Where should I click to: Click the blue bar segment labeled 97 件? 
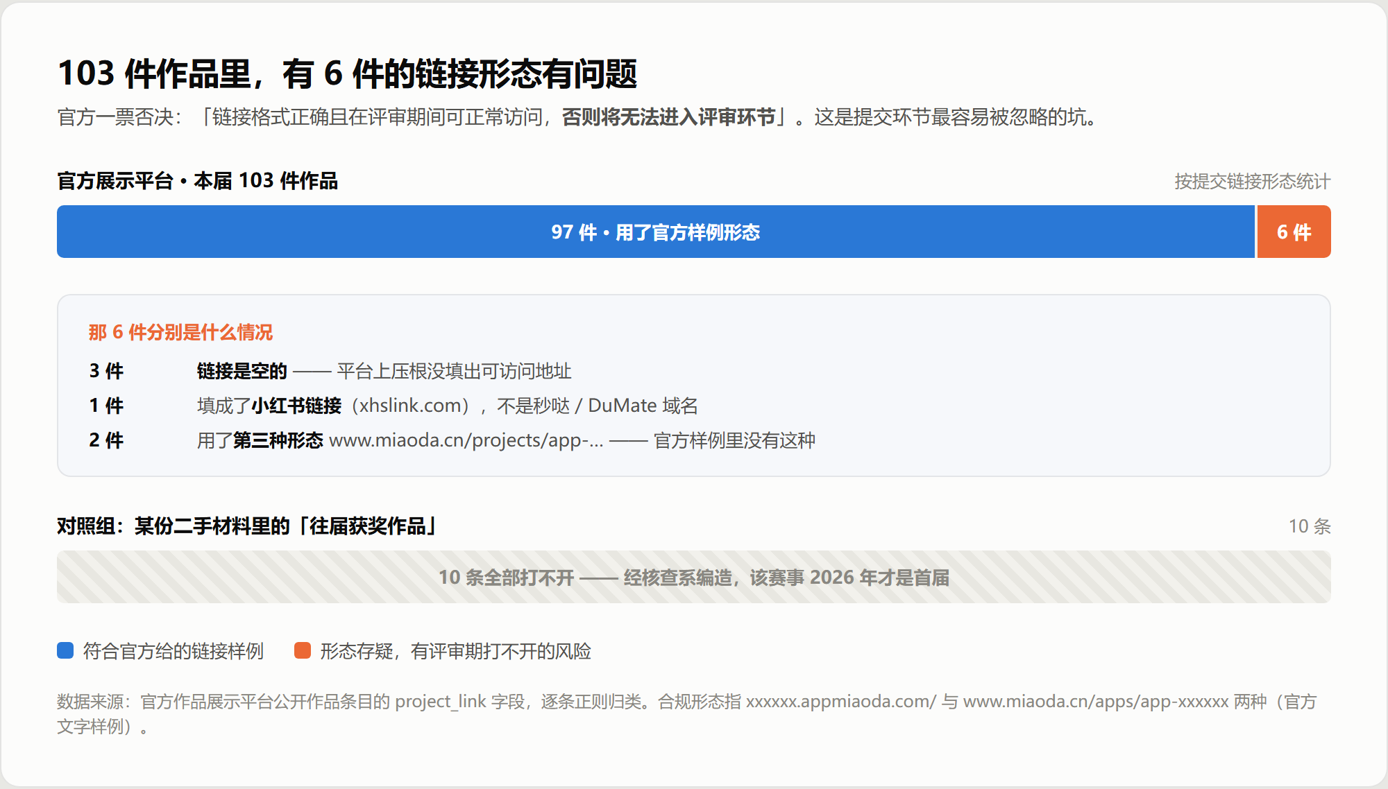[656, 232]
